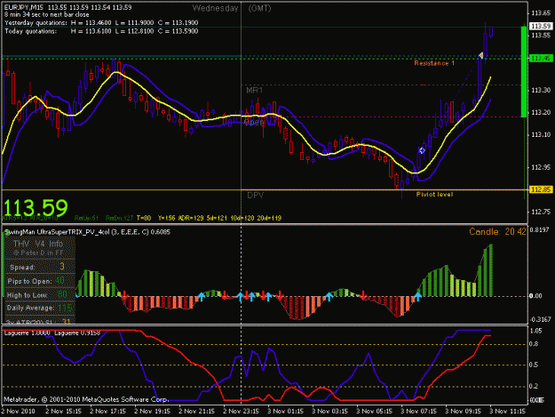Click the 'Y=156' statistic
Viewport: 555px width, 417px height.
coord(166,218)
